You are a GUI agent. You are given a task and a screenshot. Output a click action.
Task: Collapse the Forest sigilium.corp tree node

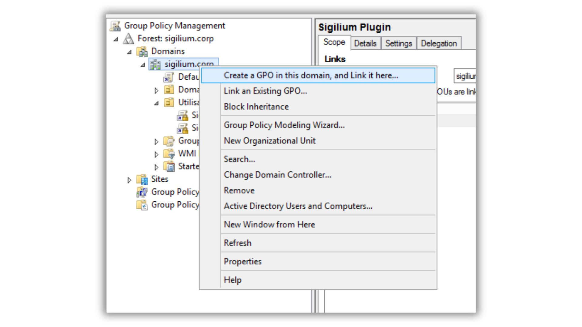pos(116,39)
